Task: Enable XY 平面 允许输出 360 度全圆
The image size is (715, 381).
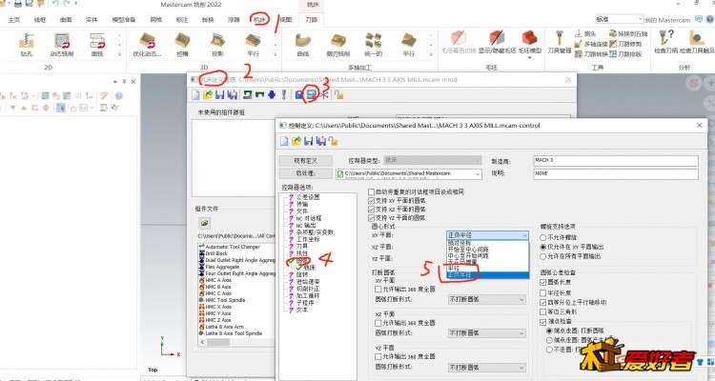Action: click(x=378, y=290)
